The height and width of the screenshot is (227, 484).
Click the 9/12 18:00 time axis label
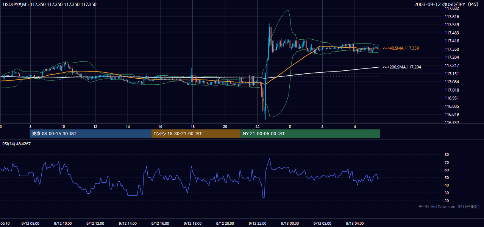tap(193, 223)
